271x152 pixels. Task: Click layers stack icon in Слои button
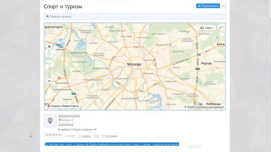pos(202,28)
